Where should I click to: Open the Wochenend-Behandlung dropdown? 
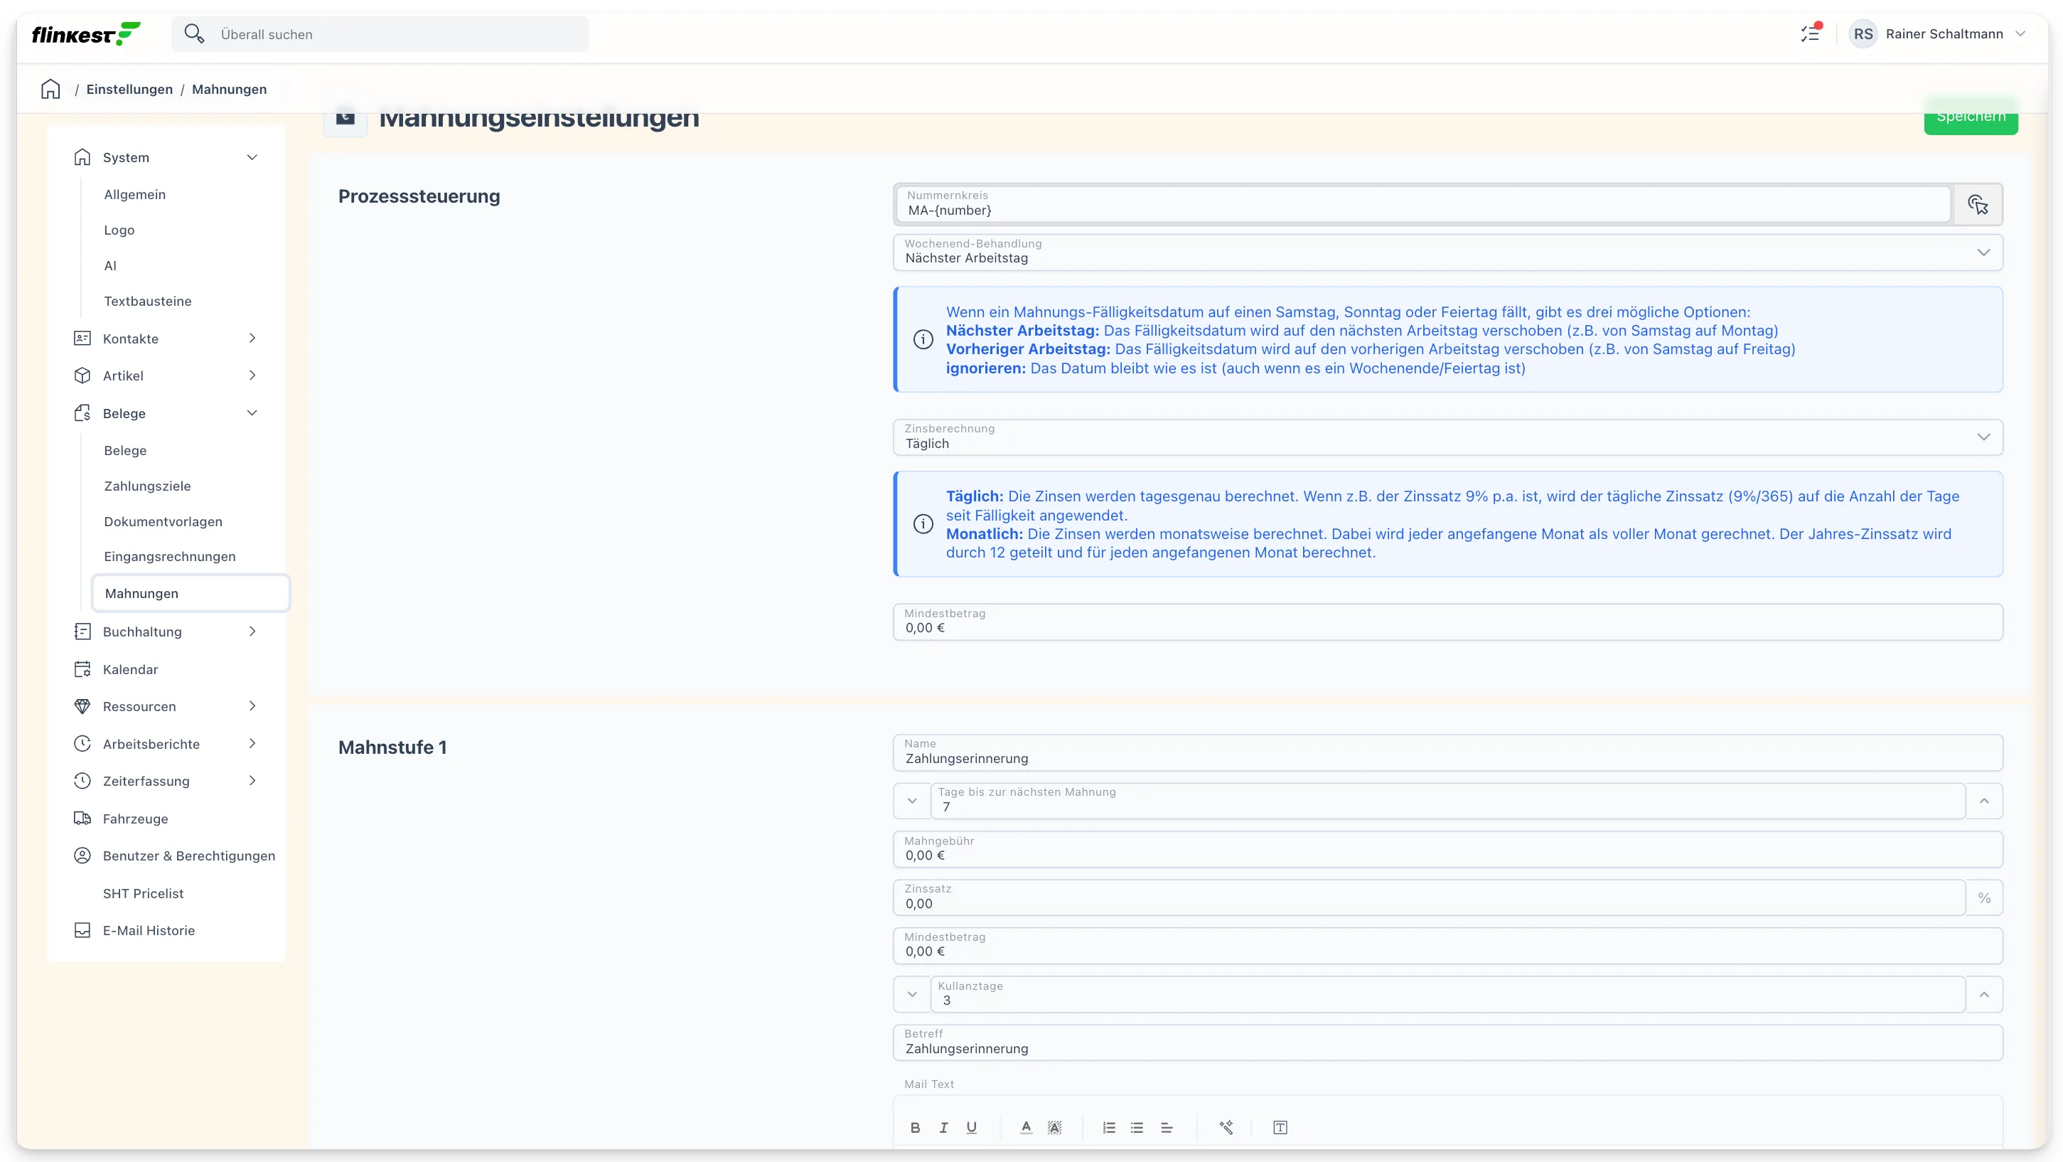click(x=1448, y=252)
